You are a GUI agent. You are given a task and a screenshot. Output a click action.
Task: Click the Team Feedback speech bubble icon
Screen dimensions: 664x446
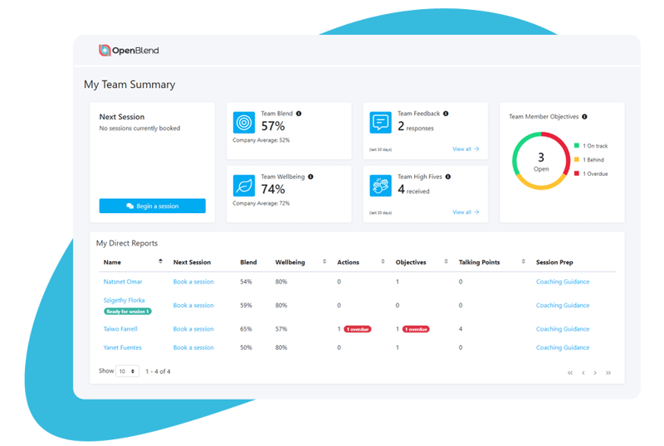(x=380, y=123)
